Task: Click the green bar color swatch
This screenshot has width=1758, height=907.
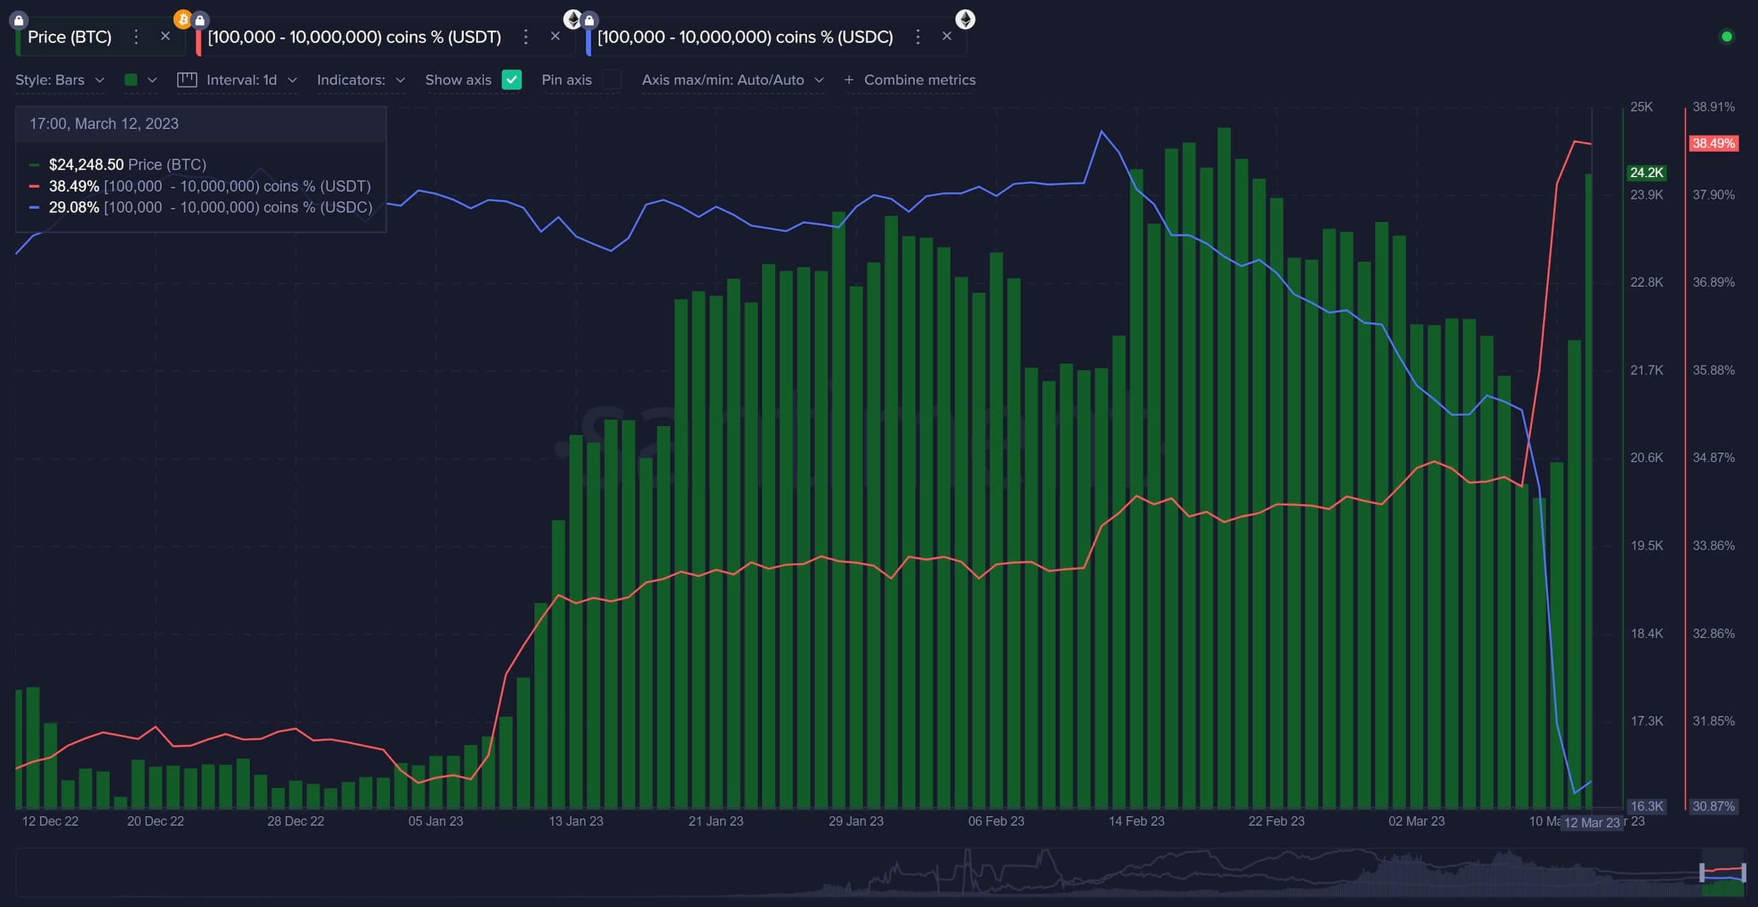Action: point(131,80)
